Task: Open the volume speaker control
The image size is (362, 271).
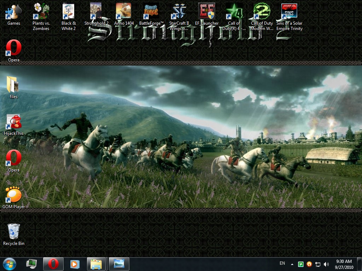Action: (326, 264)
